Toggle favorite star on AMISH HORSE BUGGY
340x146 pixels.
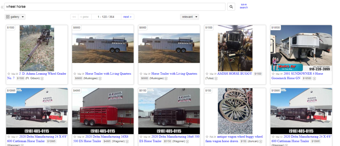(x=207, y=74)
